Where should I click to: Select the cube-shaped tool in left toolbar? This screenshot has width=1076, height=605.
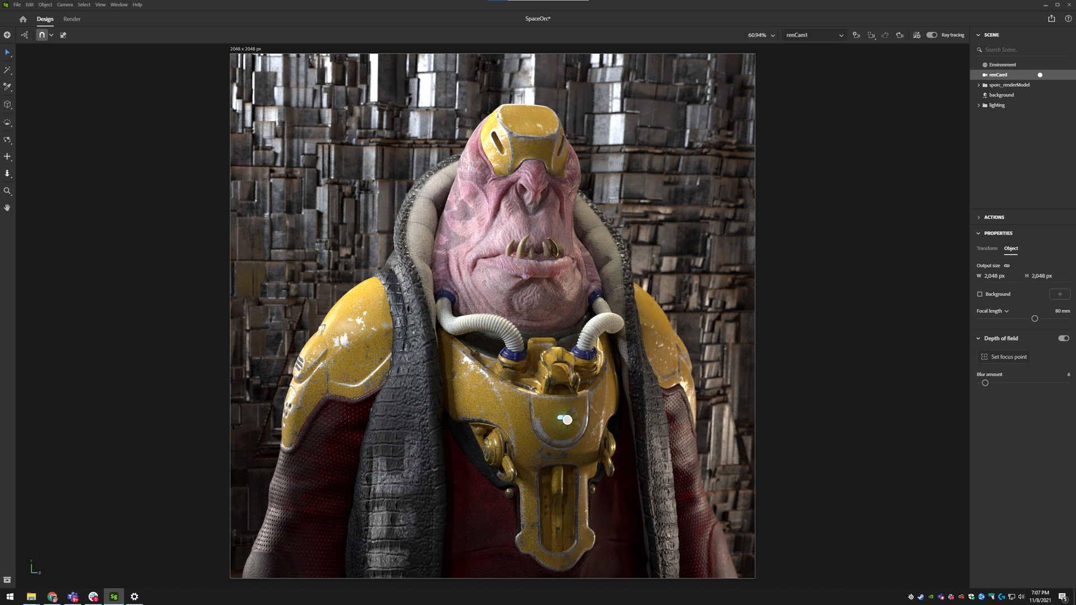click(7, 104)
